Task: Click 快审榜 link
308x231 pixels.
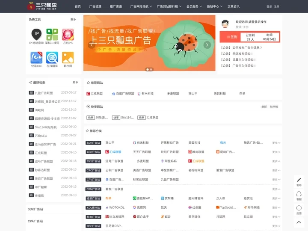Action: coord(274,107)
